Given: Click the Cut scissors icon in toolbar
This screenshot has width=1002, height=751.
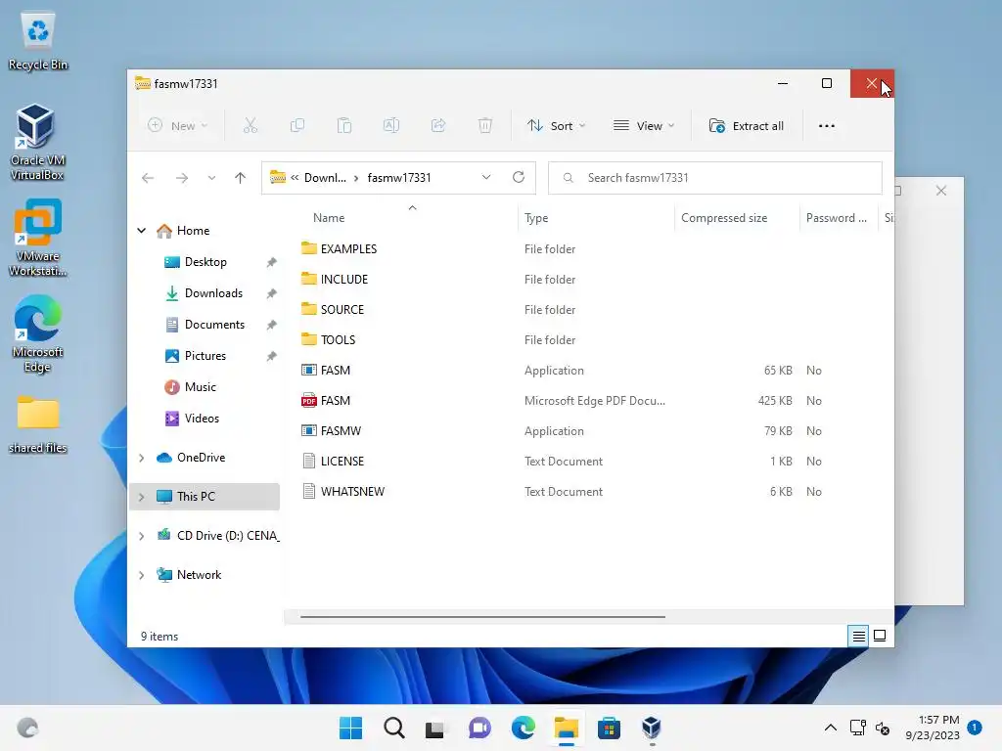Looking at the screenshot, I should point(250,126).
